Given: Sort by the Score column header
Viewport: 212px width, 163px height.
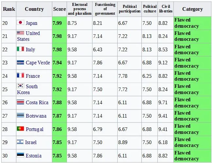Looking at the screenshot, I should [x=59, y=9].
